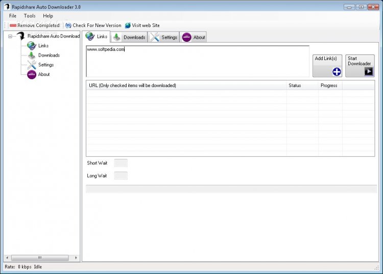Click the purple About tab icon
The width and height of the screenshot is (383, 274).
point(186,37)
